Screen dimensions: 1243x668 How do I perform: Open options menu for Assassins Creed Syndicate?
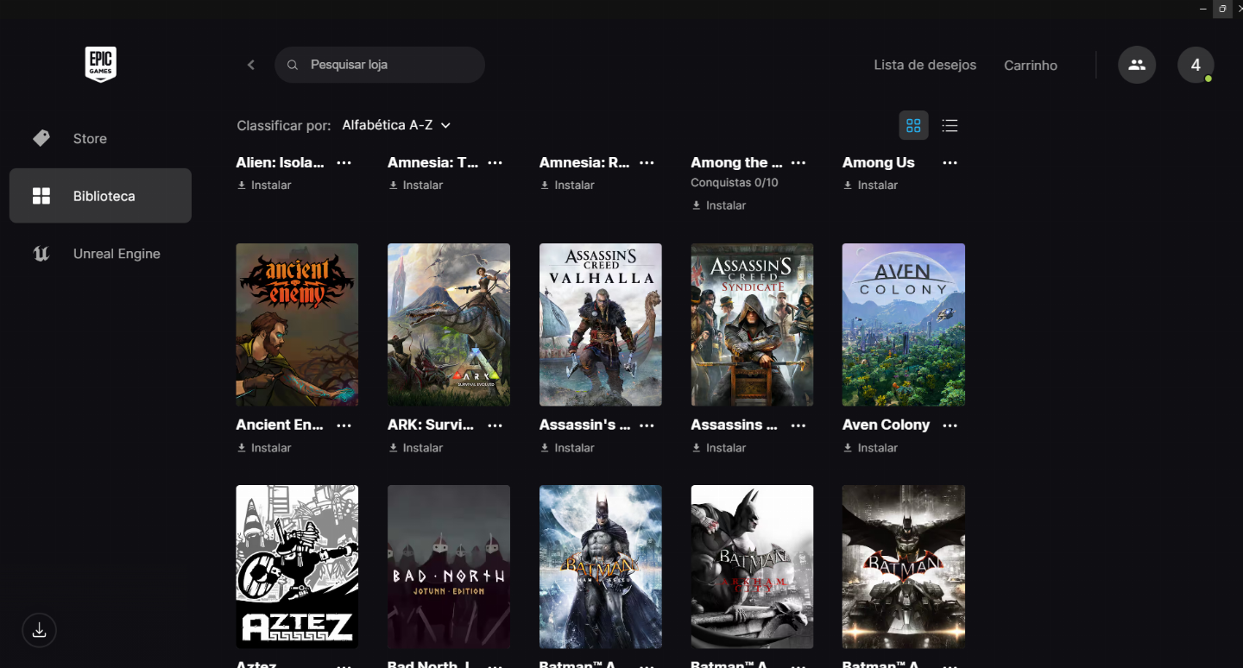click(798, 425)
